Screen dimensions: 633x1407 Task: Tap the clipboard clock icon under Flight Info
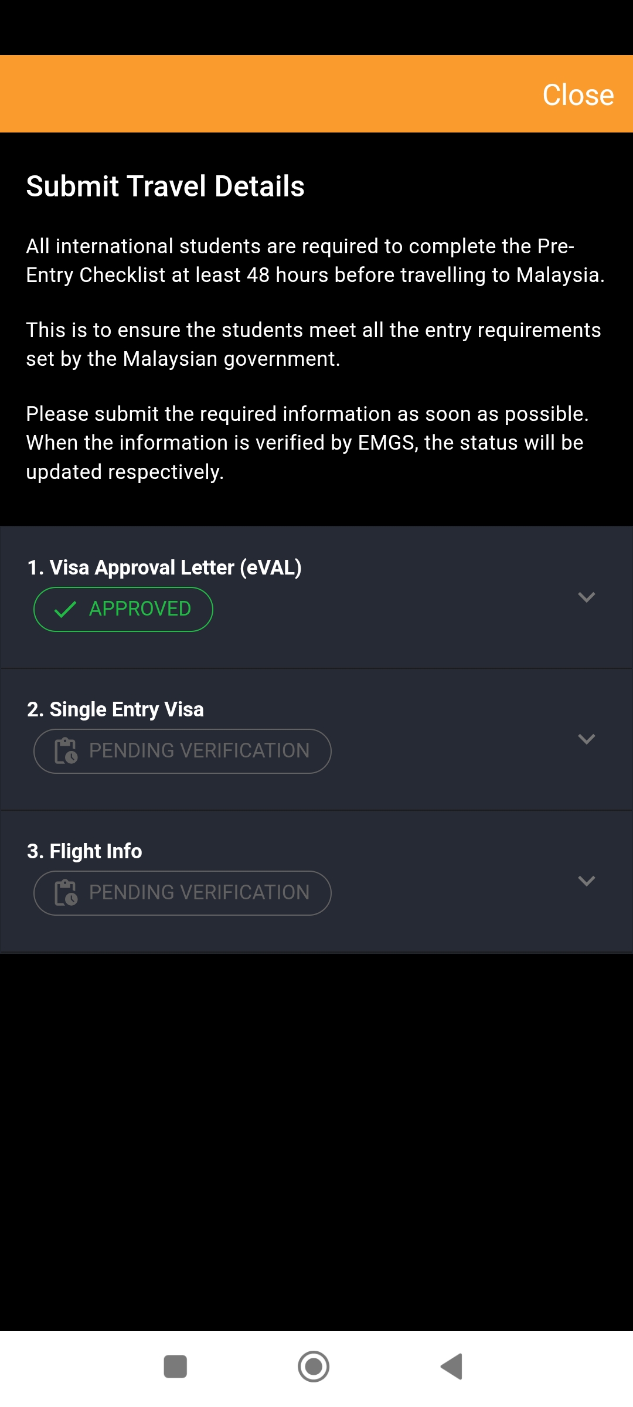[x=66, y=893]
